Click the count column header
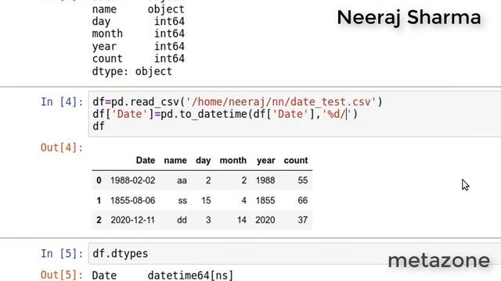The height and width of the screenshot is (281, 501). [x=296, y=160]
